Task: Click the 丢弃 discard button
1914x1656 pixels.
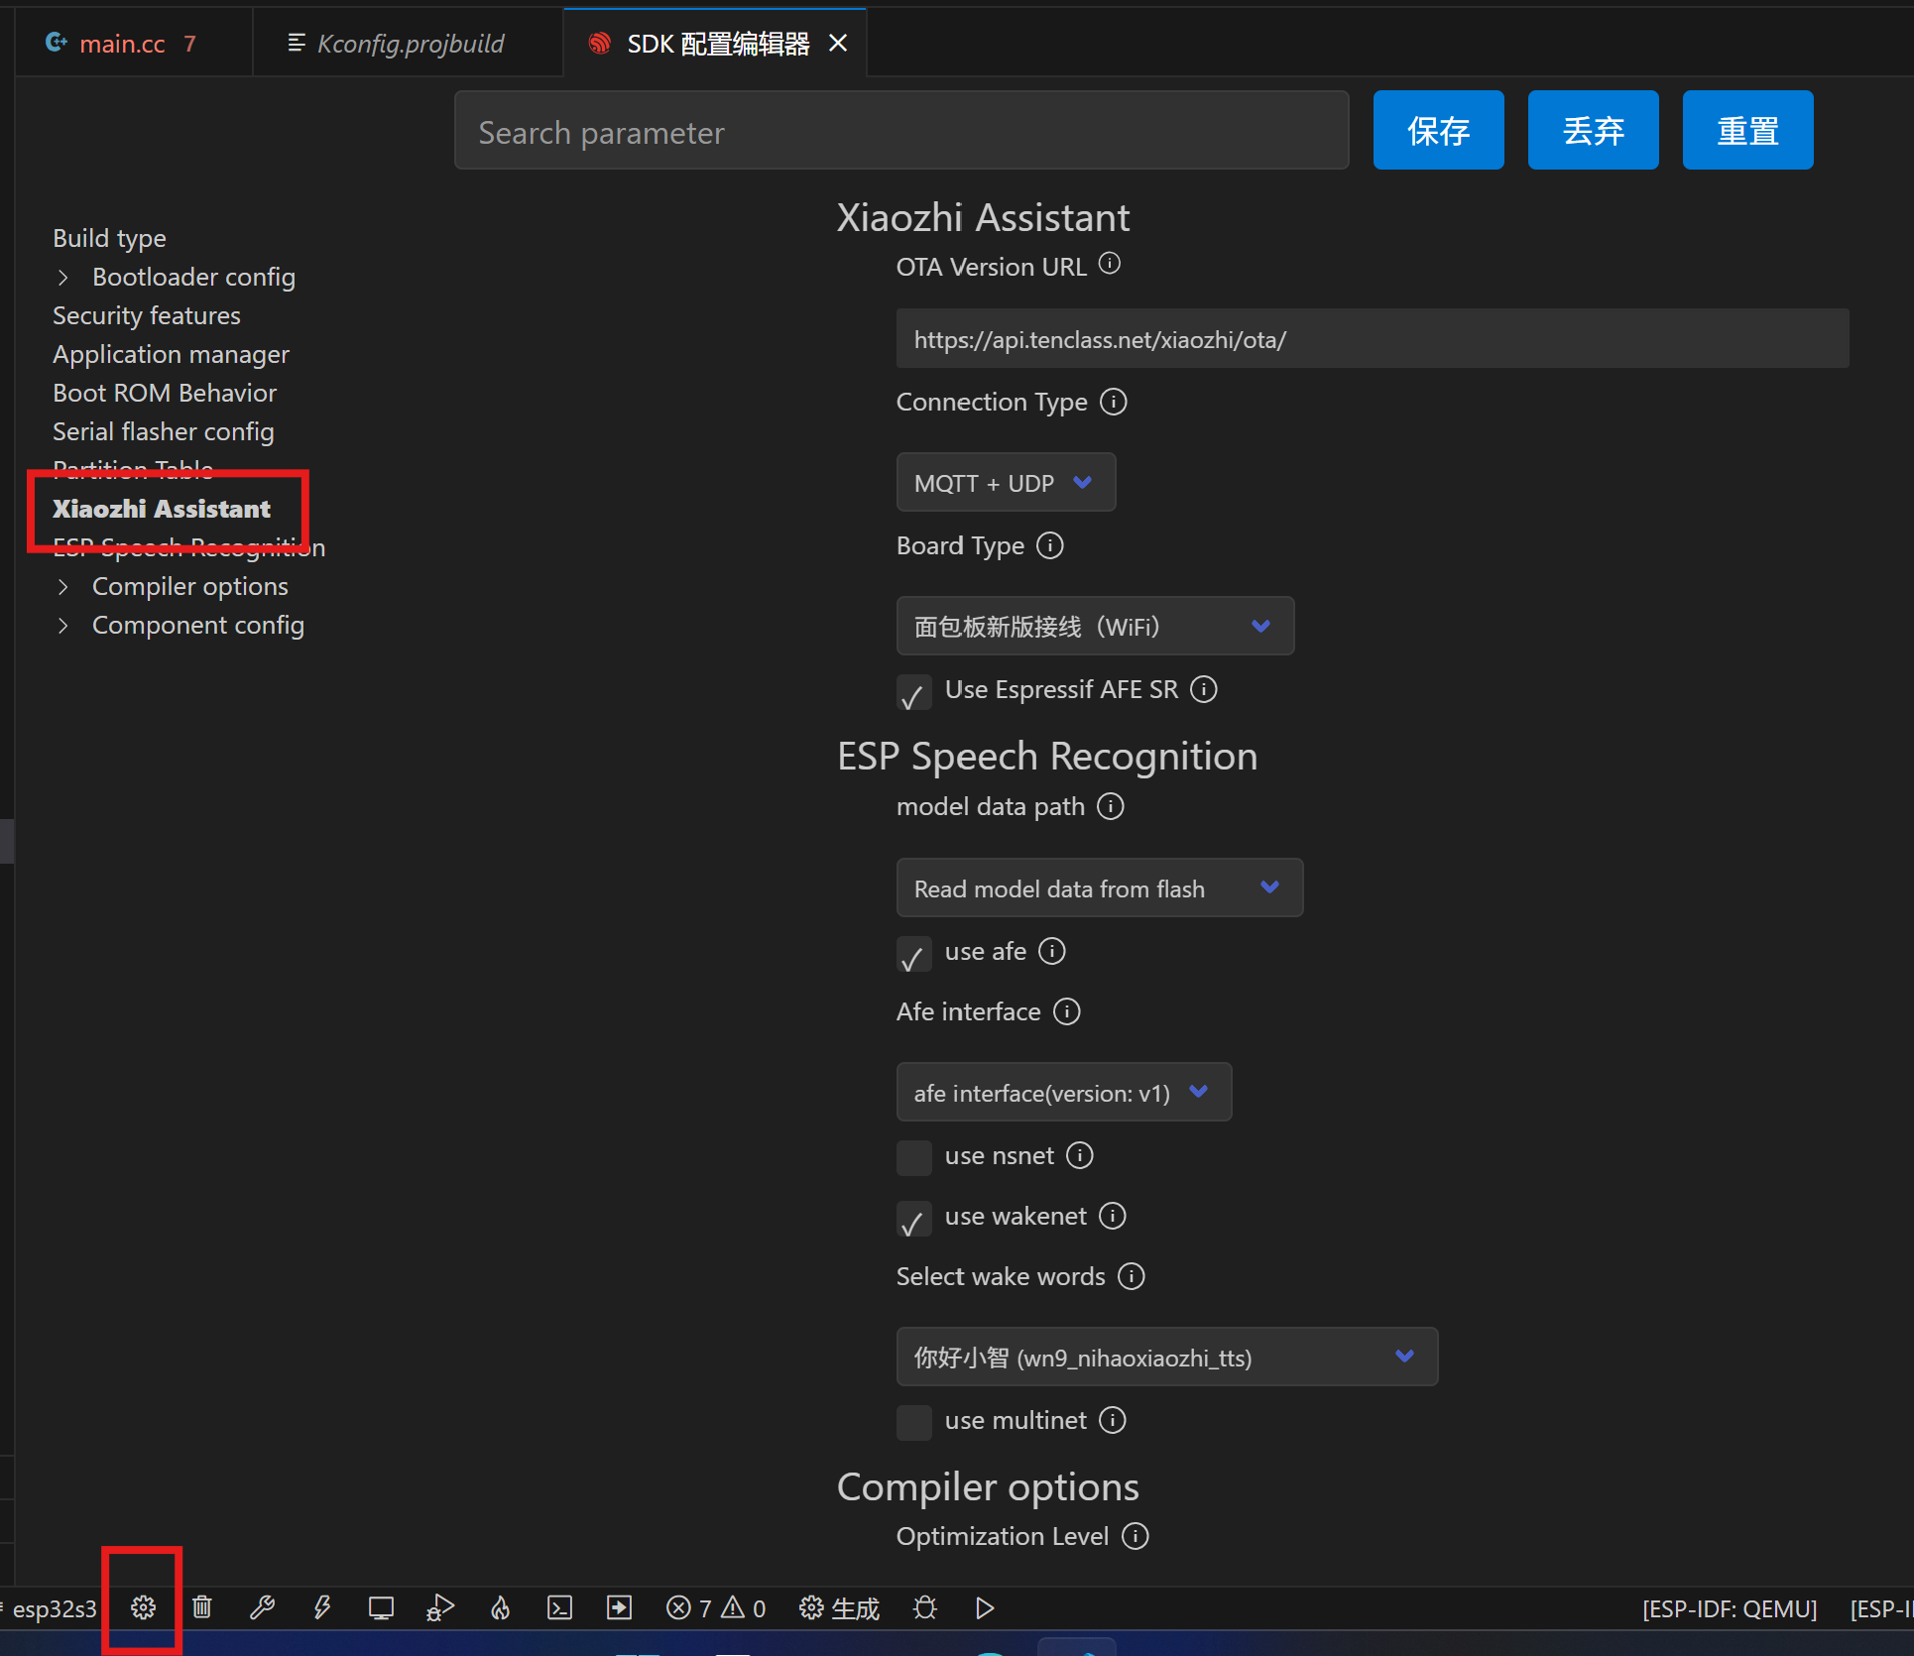Action: click(x=1593, y=130)
